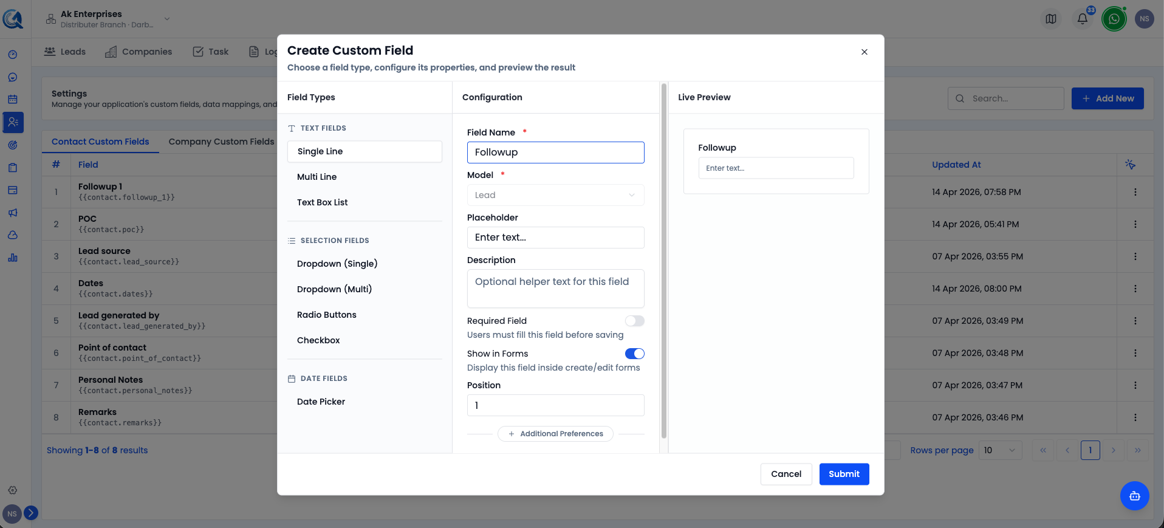
Task: Open the cloud sidebar icon
Action: (13, 235)
